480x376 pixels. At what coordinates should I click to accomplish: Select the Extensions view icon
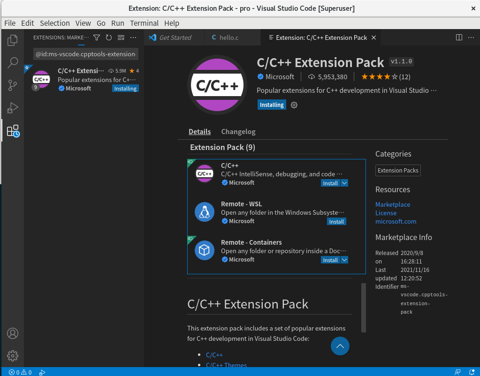point(13,131)
